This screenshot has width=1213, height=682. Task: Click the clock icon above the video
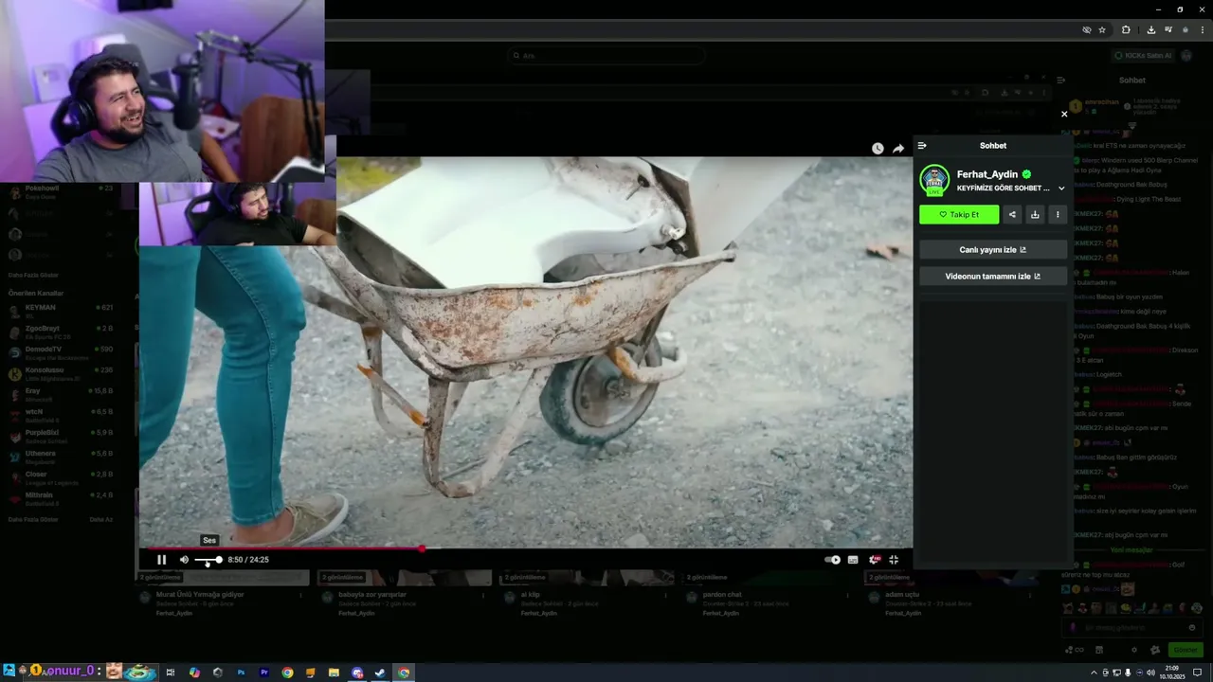[878, 149]
